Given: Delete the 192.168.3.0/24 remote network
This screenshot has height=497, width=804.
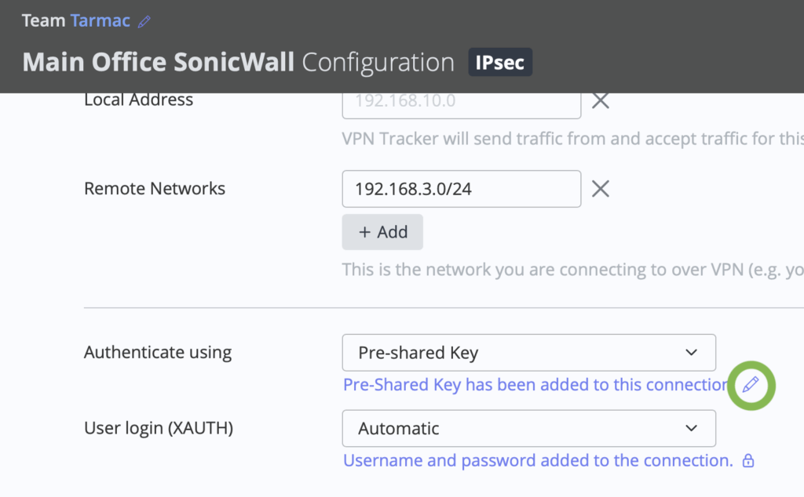Looking at the screenshot, I should click(601, 189).
